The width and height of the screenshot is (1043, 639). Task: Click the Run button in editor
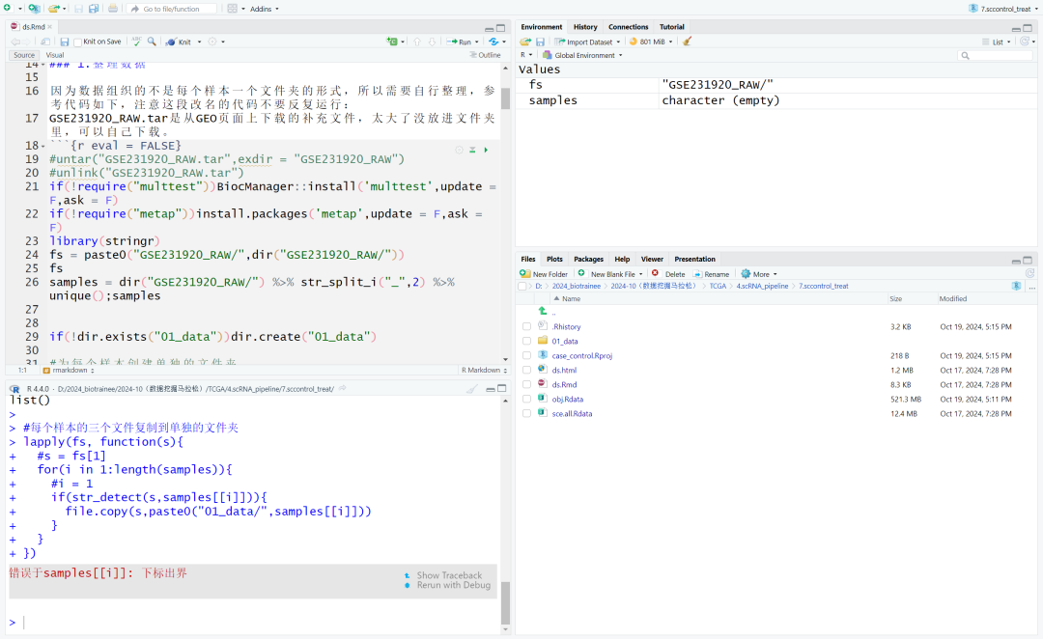click(459, 42)
